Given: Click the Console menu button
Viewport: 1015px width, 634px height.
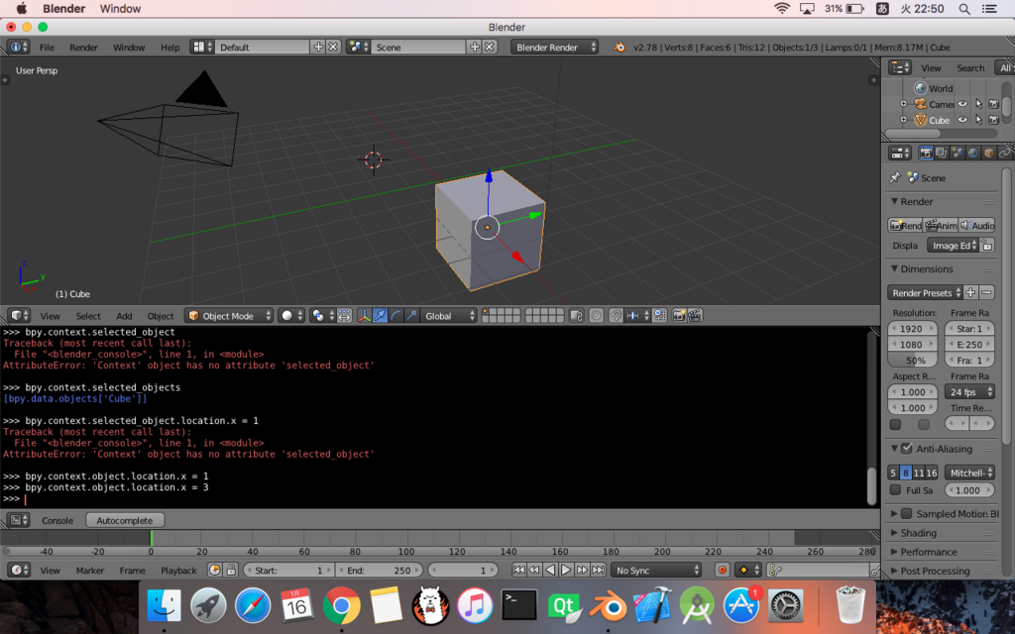Looking at the screenshot, I should [57, 520].
